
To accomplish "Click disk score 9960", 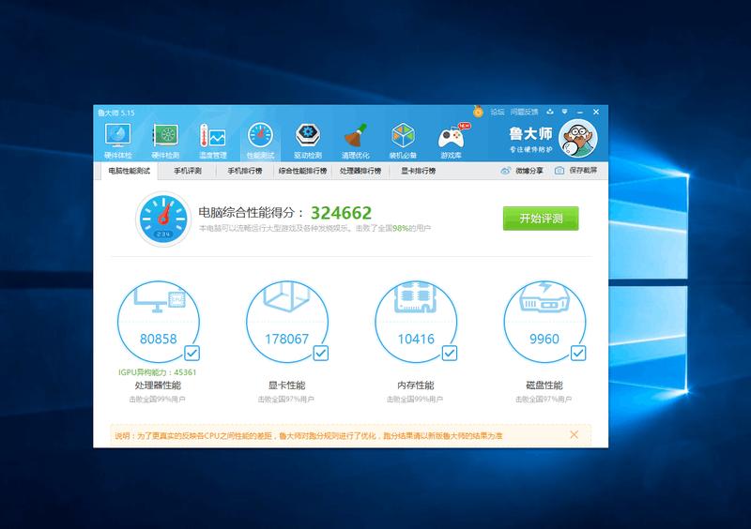I will [544, 339].
